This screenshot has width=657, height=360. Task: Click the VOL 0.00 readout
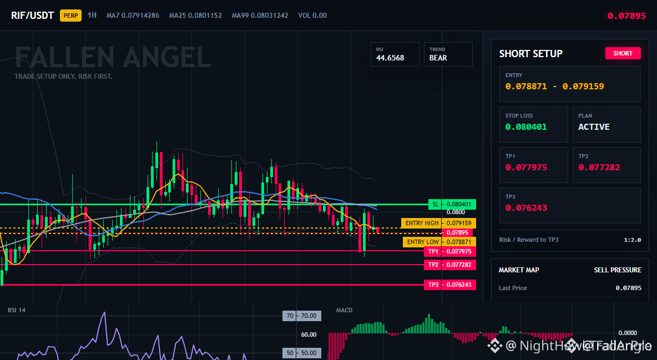[x=312, y=16]
